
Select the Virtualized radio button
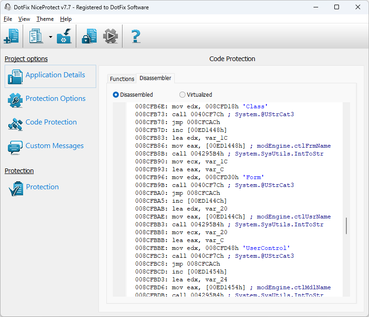(196, 95)
